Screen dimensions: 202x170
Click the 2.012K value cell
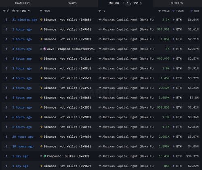click(x=164, y=88)
